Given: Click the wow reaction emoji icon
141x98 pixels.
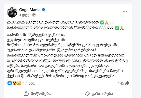Looking at the screenshot, I should coord(14,83).
